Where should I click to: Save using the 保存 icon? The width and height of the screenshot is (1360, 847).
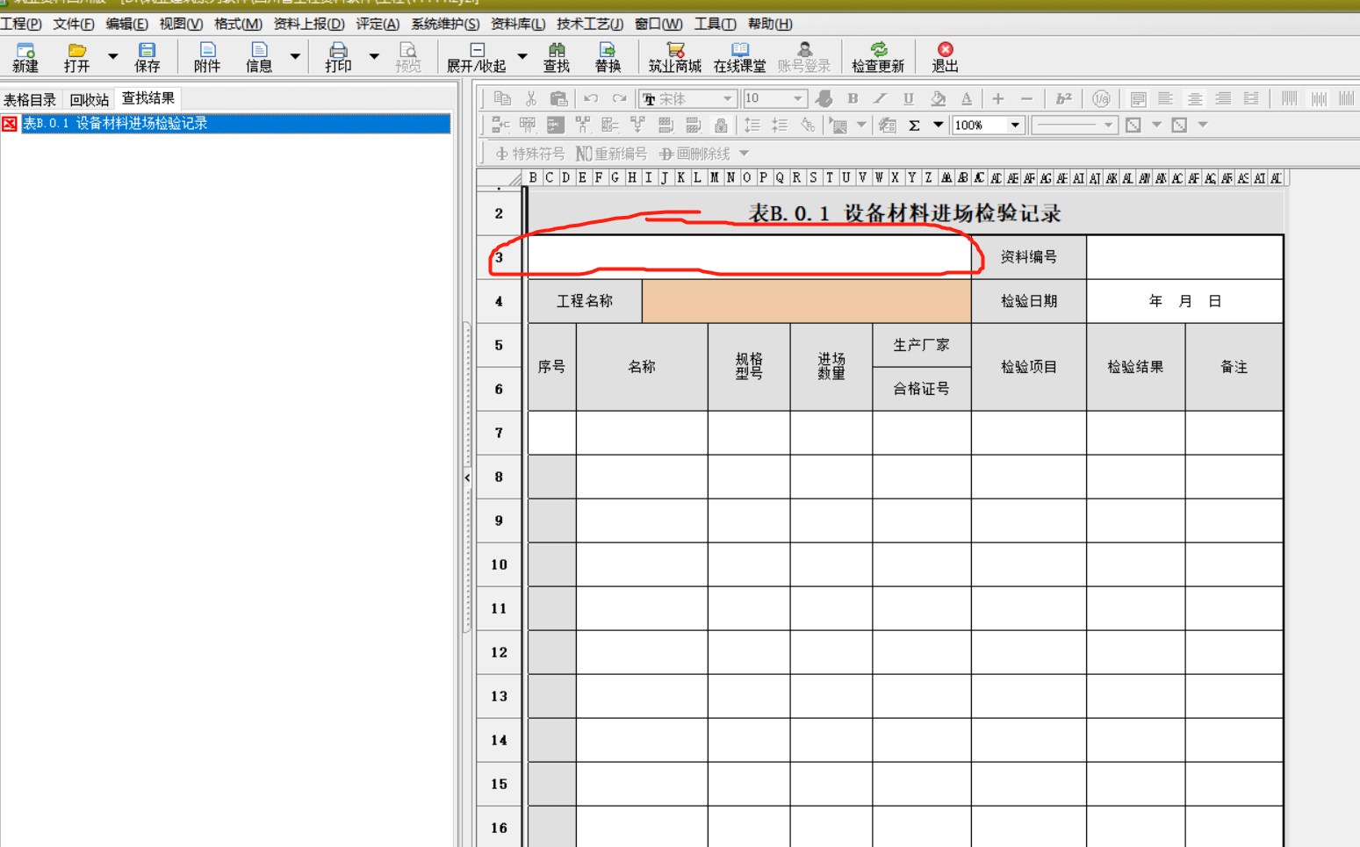147,57
